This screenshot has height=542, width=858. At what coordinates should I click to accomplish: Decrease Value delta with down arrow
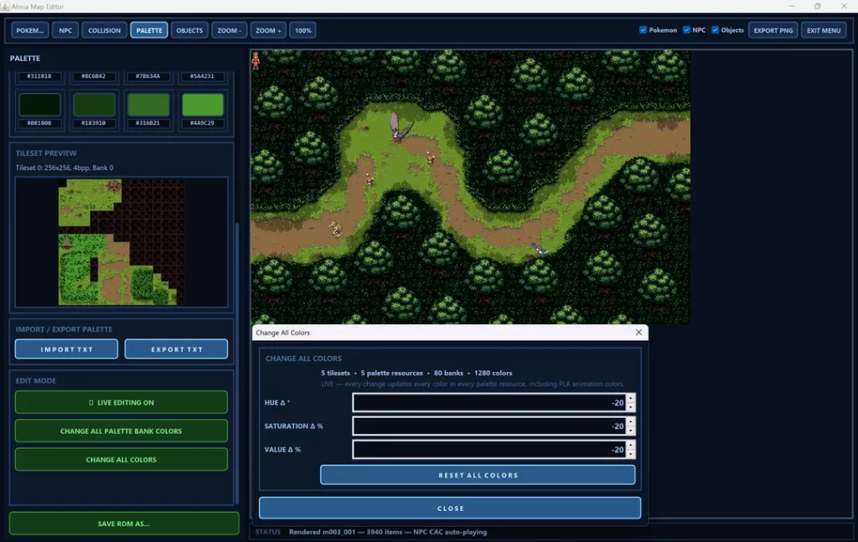630,454
